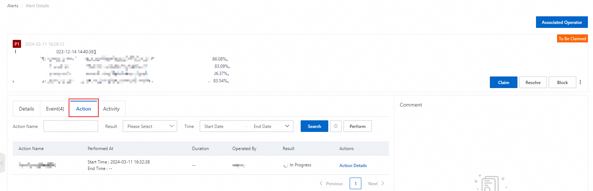Claim this alert
Viewport: 593px width, 191px height.
click(x=503, y=82)
